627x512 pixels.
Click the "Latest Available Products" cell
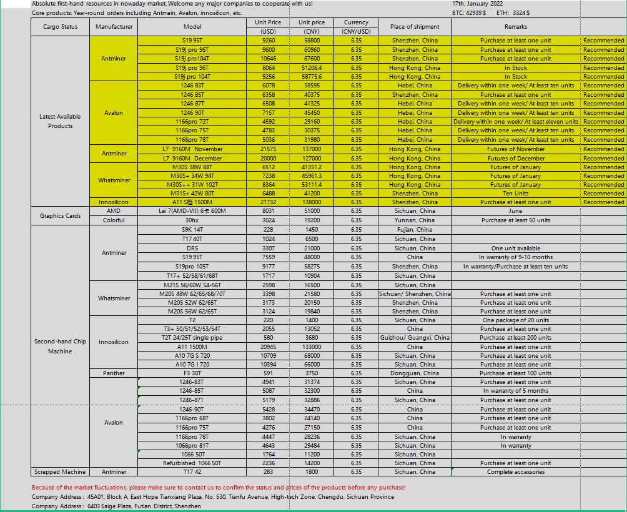60,121
